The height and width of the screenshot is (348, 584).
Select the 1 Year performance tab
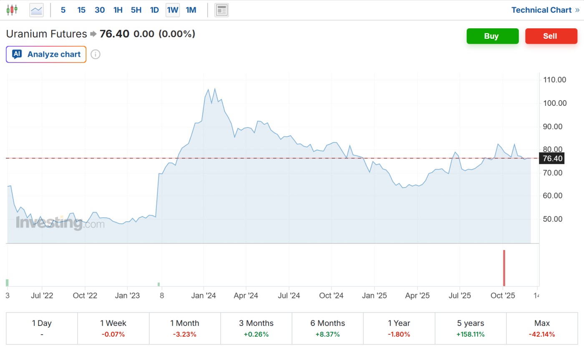399,328
